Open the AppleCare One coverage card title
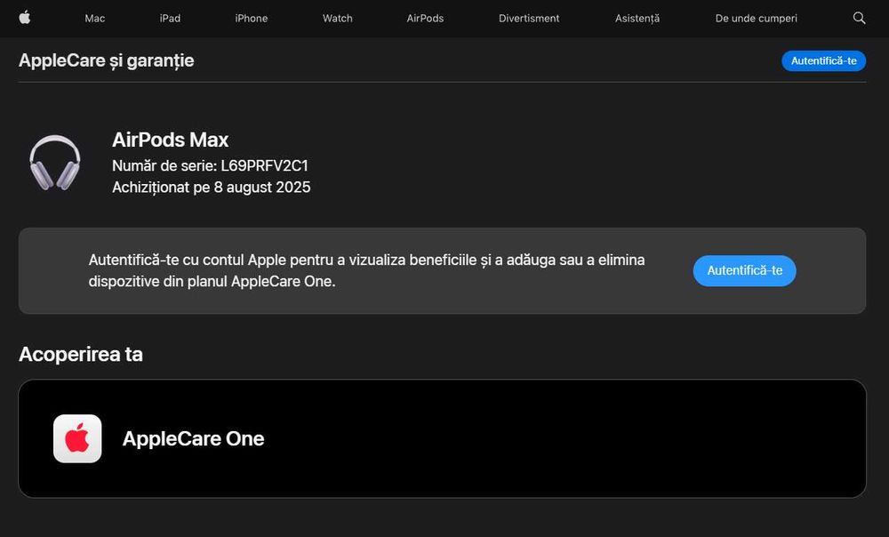 (x=194, y=438)
